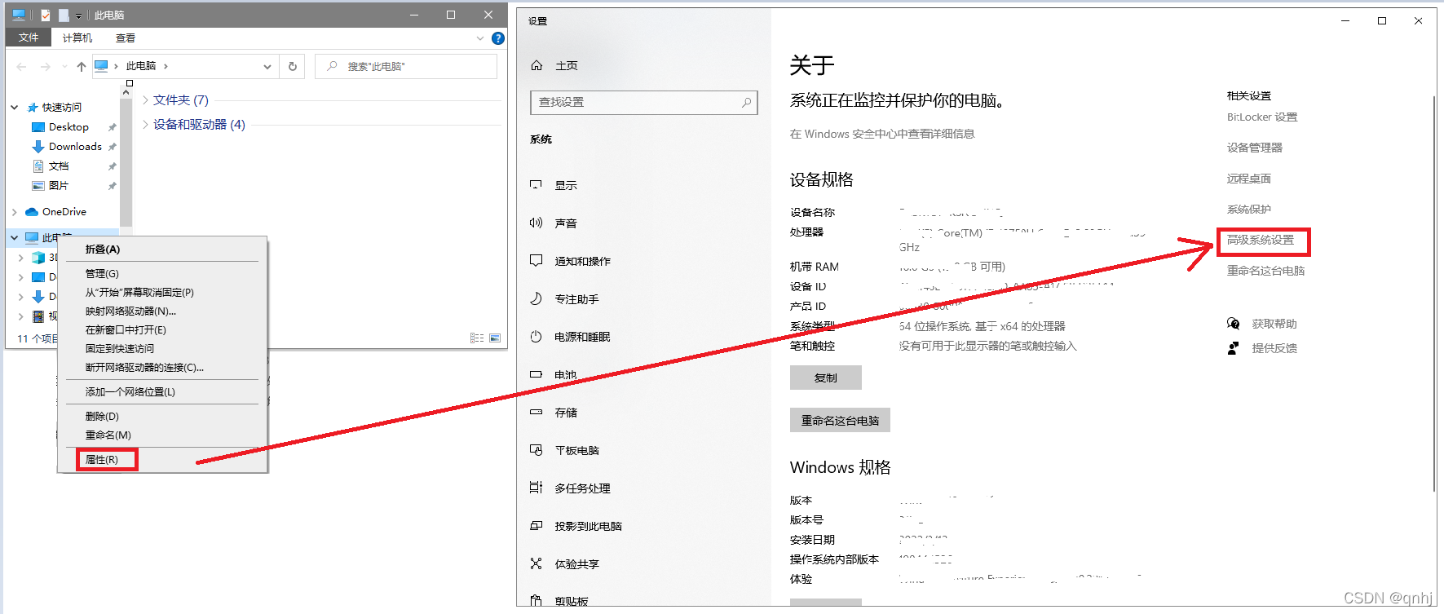Select Desktop in Quick access
This screenshot has height=614, width=1444.
(68, 127)
